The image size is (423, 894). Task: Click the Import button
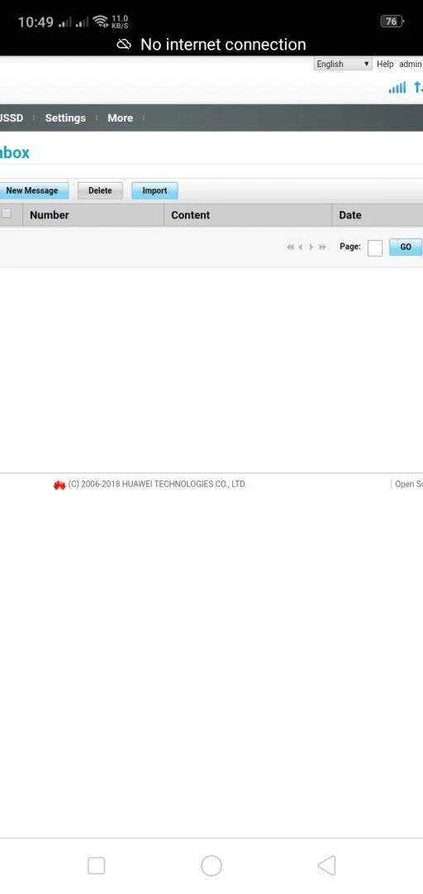point(154,190)
